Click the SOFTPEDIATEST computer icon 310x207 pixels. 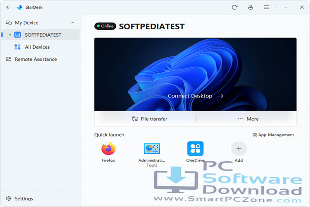pos(17,35)
